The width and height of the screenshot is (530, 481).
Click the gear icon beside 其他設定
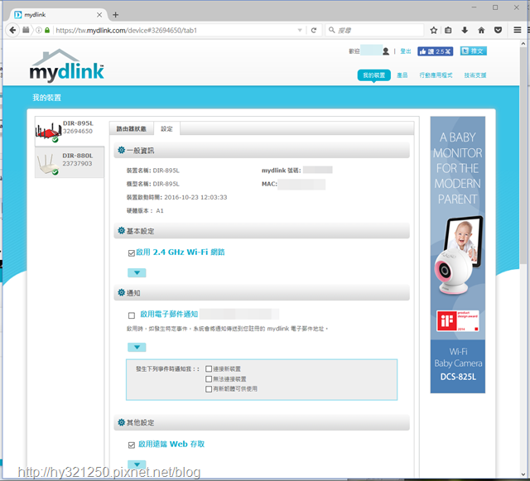pyautogui.click(x=122, y=422)
